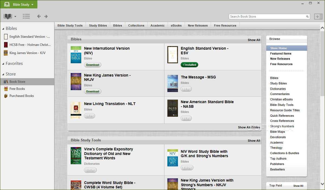Open NIV Word Study Bible cover thumbnail

point(173,158)
